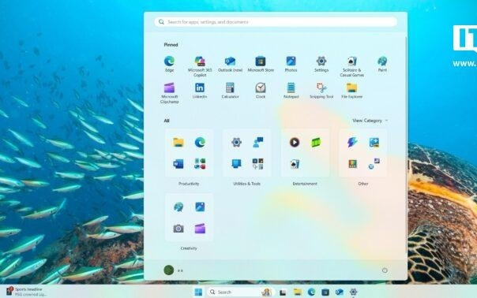The image size is (477, 298).
Task: Click the Productivity category label
Action: pyautogui.click(x=189, y=184)
